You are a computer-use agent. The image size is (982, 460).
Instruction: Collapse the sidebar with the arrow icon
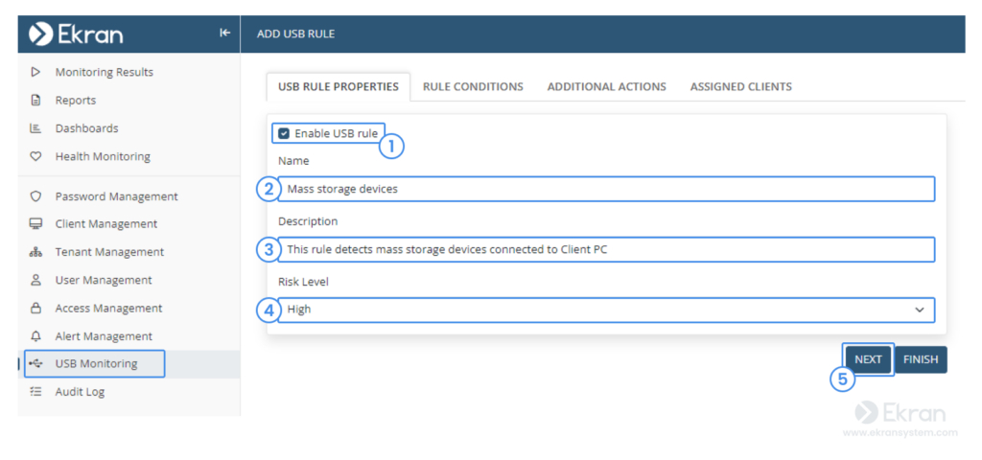point(224,34)
